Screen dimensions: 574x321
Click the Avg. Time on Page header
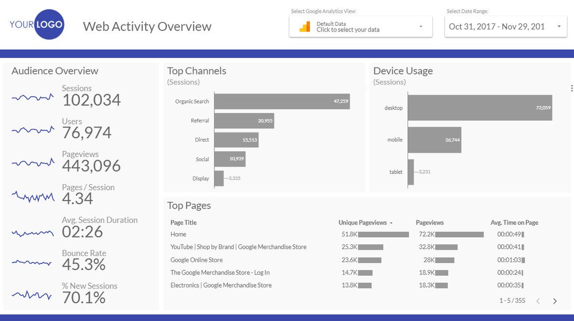coord(515,222)
